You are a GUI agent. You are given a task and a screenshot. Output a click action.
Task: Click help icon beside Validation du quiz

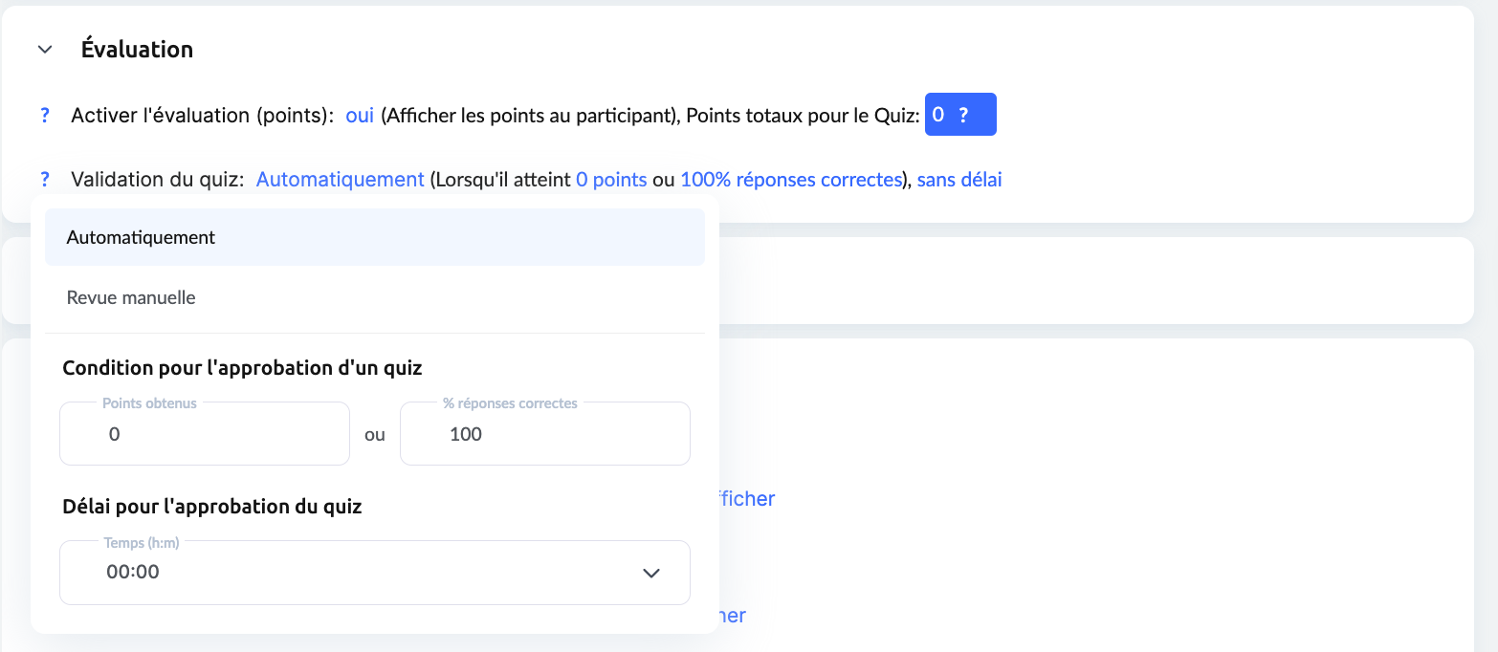click(x=45, y=179)
